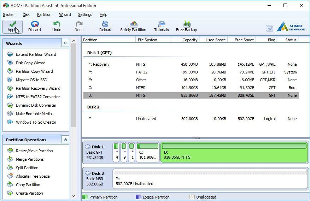Image resolution: width=310 pixels, height=201 pixels.
Task: Select the D: 828.86GB NTFS partition block
Action: [234, 152]
